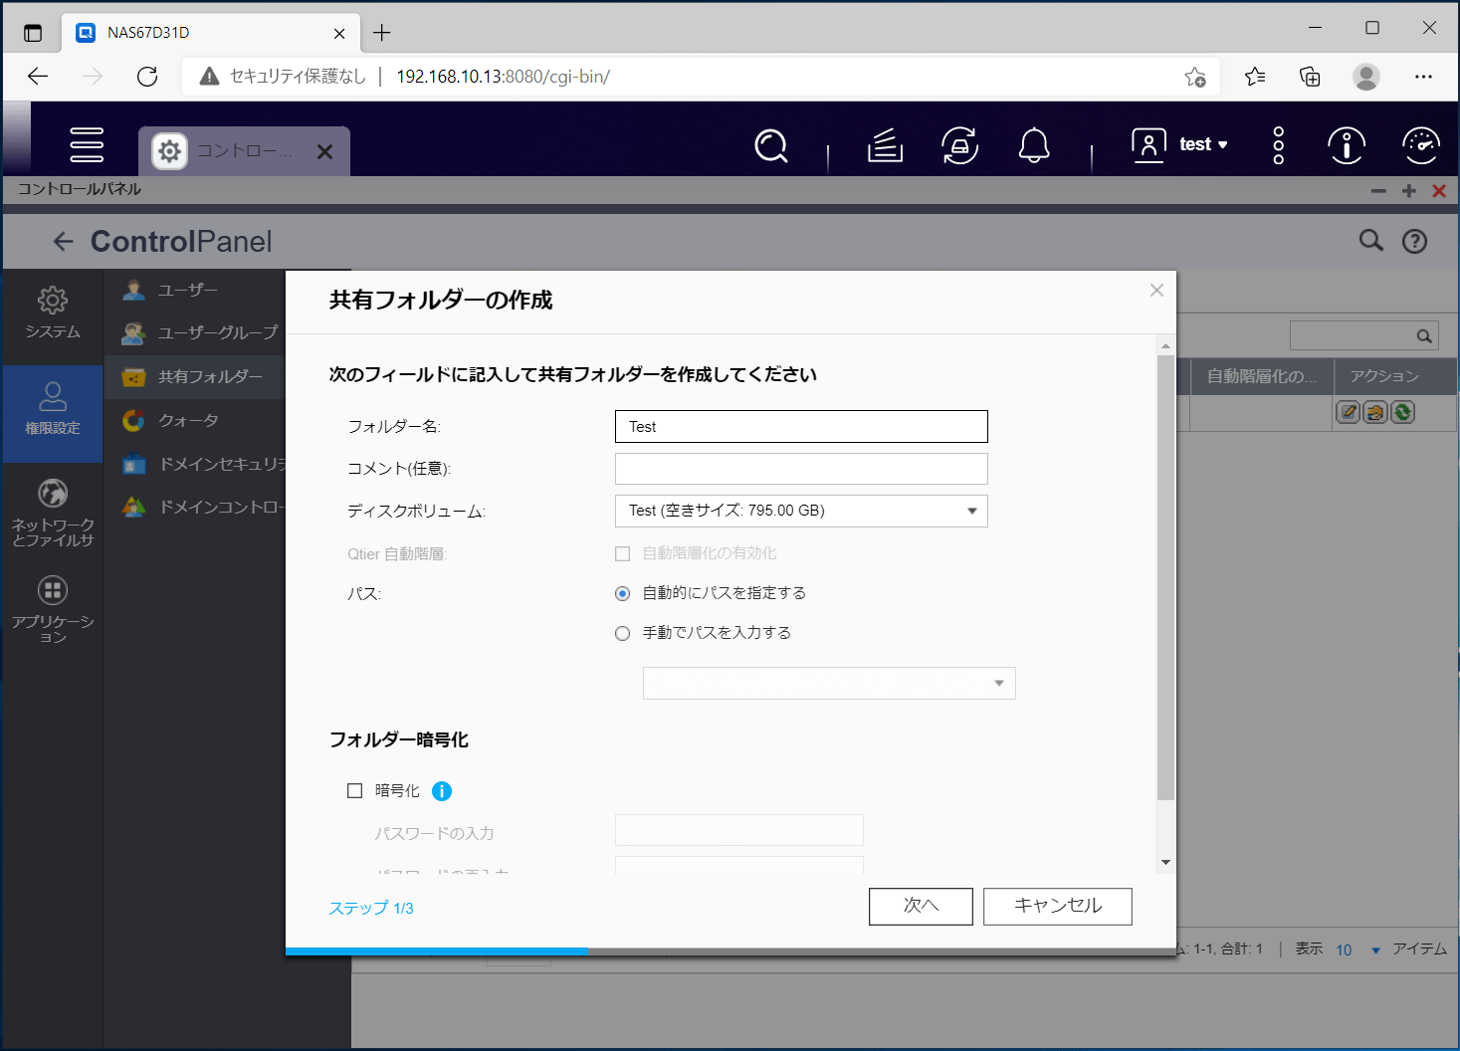
Task: Open the ネットワークとファイルサービス category
Action: [x=53, y=514]
